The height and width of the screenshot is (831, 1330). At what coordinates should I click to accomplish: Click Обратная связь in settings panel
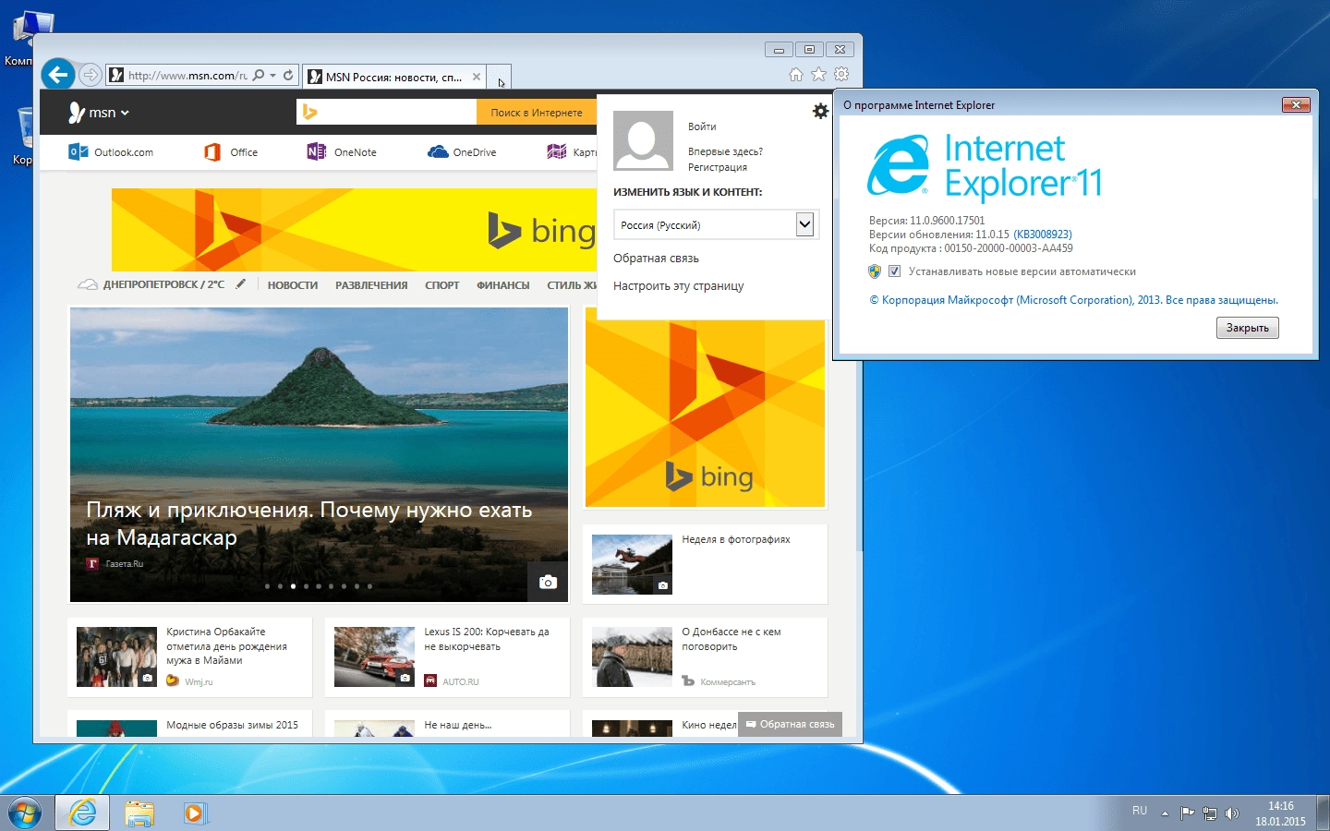[x=656, y=259]
